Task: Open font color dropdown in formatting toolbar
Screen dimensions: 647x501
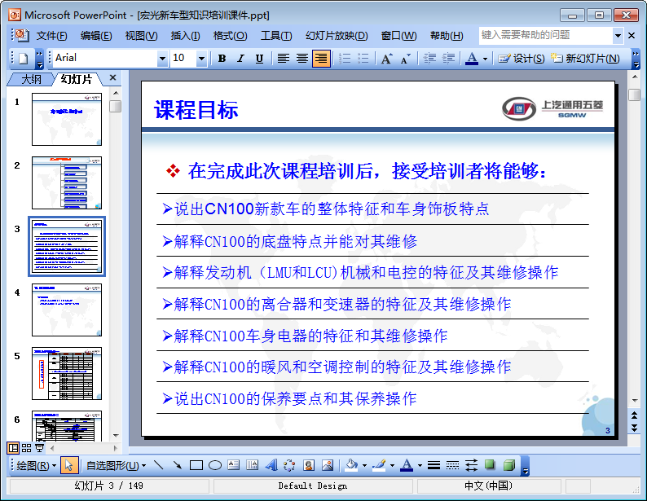Action: coord(486,59)
